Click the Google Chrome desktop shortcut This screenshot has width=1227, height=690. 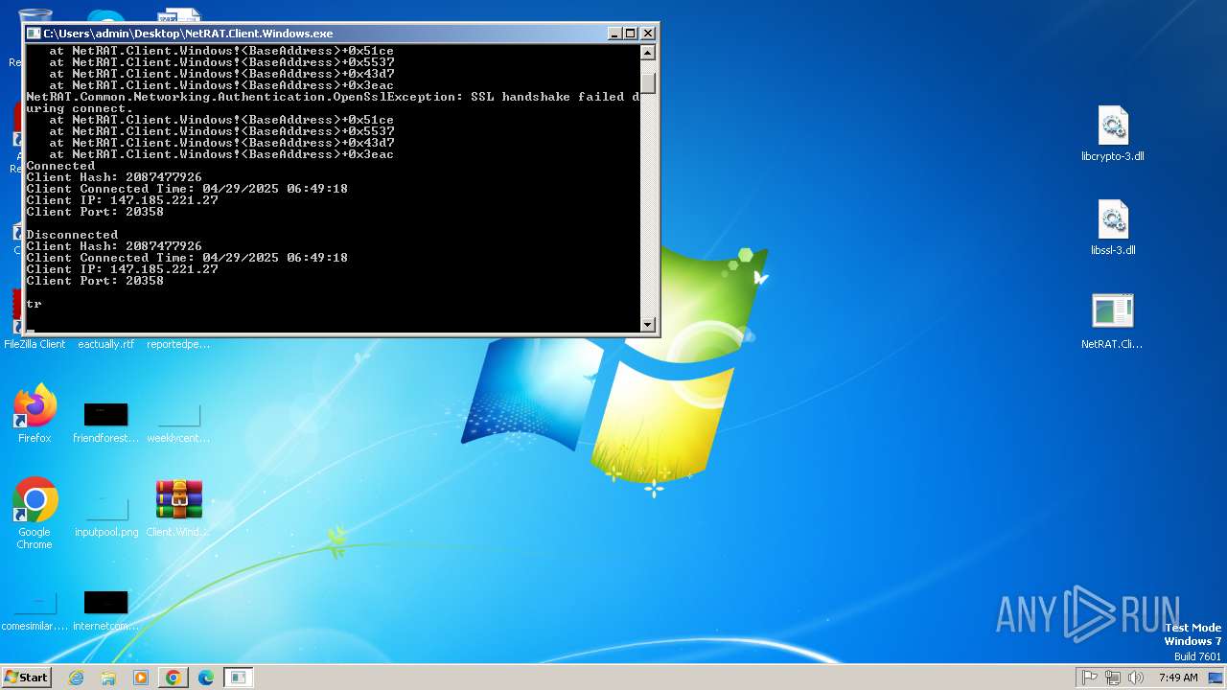[35, 514]
